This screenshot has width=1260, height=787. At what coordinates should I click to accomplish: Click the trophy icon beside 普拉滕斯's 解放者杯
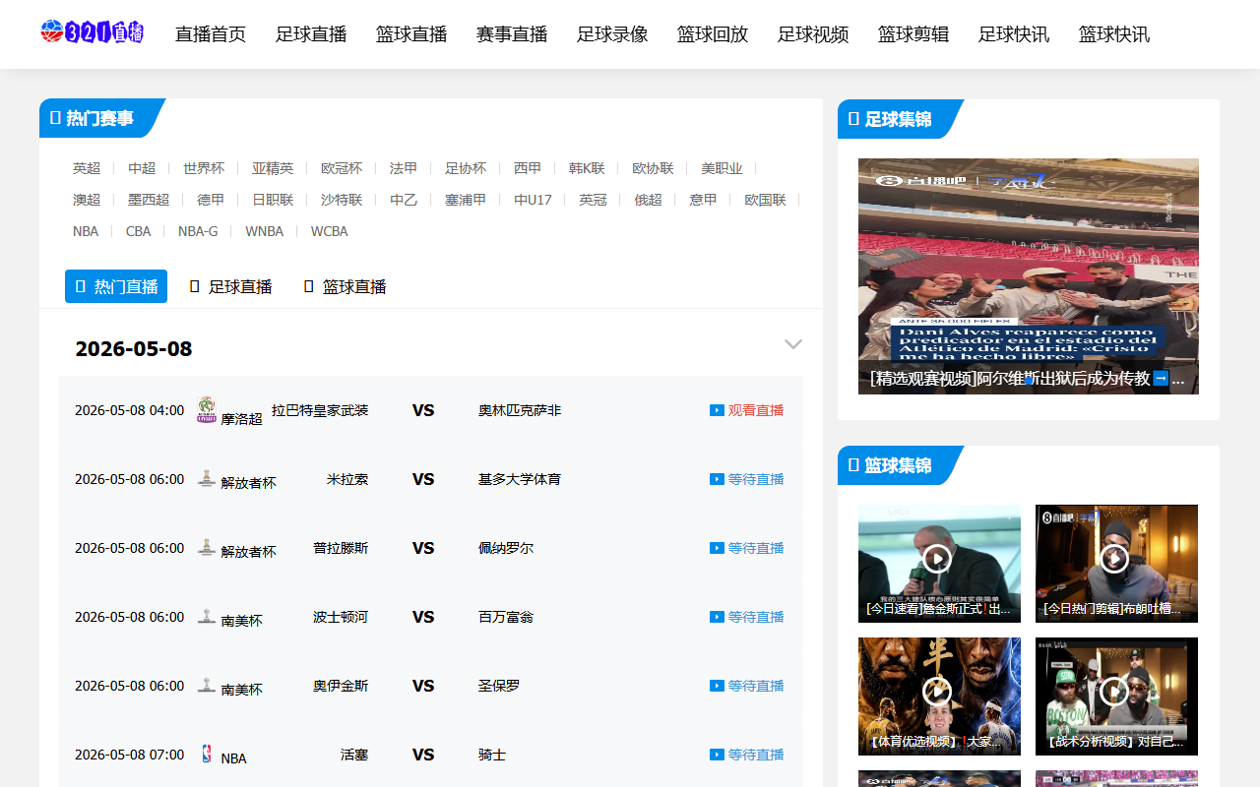click(207, 547)
